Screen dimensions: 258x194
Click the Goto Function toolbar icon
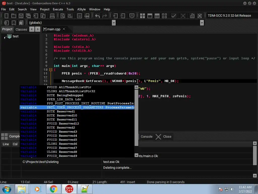point(79,16)
